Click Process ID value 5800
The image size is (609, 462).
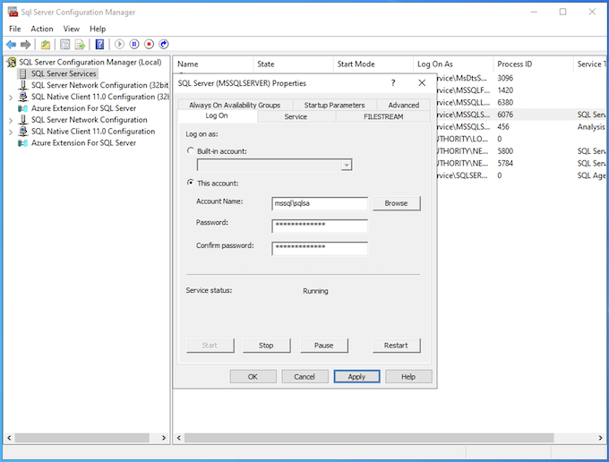coord(505,151)
